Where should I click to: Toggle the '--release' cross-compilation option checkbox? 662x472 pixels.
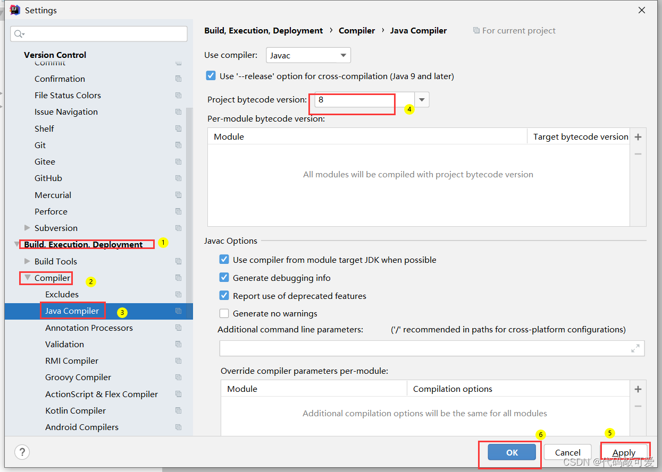[211, 76]
